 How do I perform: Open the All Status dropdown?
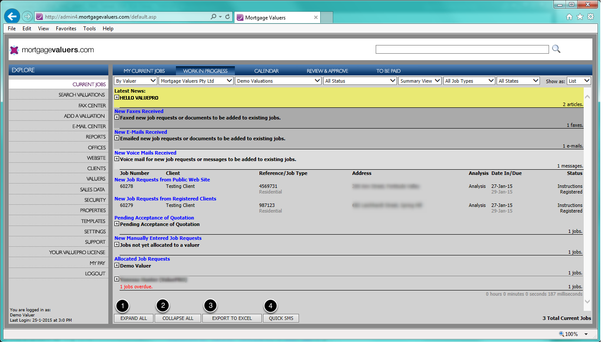pyautogui.click(x=360, y=81)
